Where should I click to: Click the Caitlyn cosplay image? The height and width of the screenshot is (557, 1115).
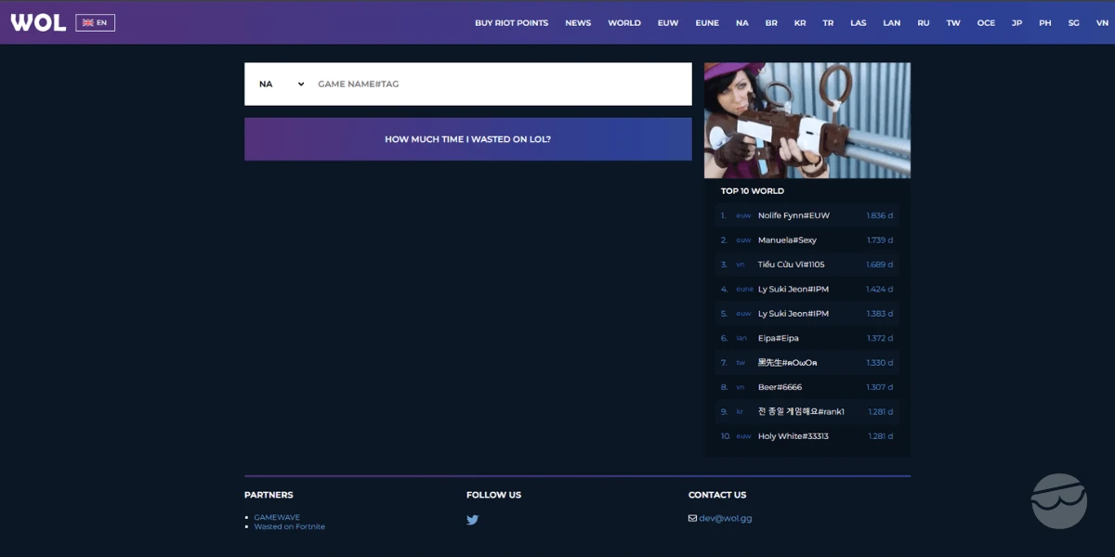[807, 121]
